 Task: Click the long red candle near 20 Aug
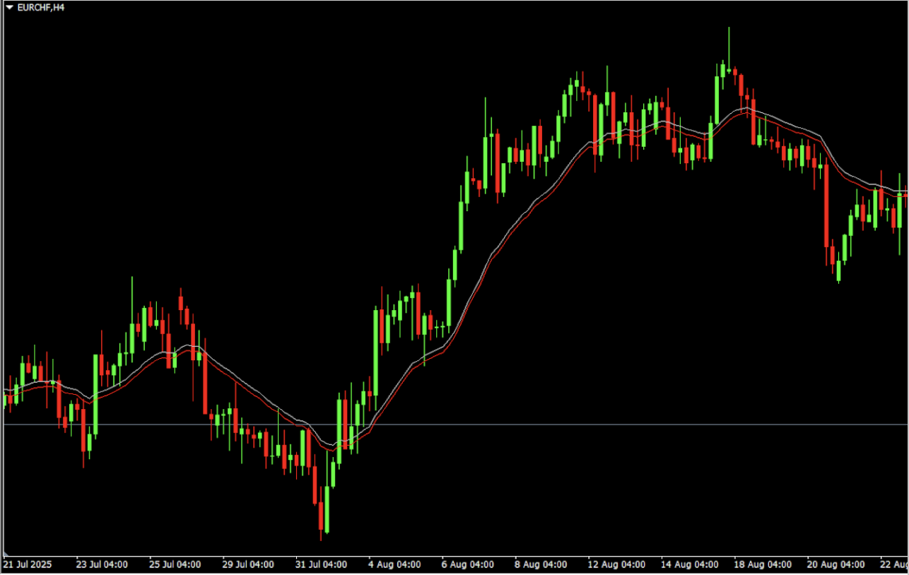[x=826, y=205]
